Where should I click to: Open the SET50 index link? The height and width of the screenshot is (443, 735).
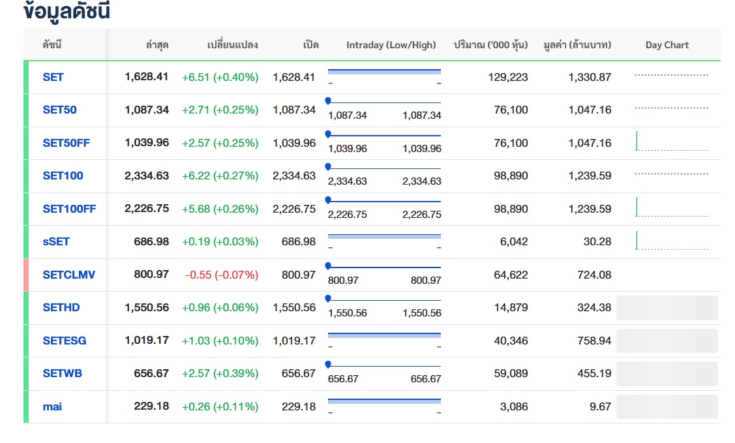pyautogui.click(x=59, y=110)
